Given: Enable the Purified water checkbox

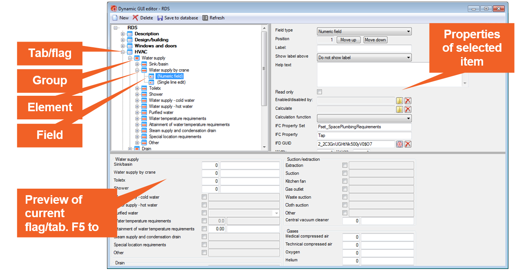Looking at the screenshot, I should [204, 213].
